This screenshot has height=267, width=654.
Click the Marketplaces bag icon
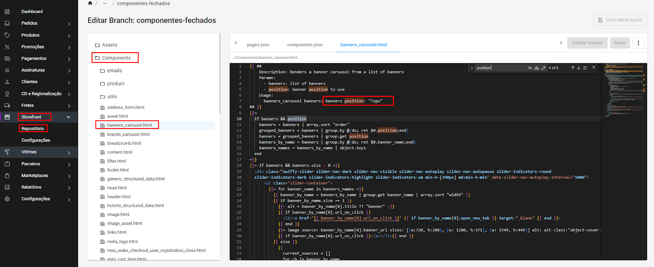click(x=7, y=176)
